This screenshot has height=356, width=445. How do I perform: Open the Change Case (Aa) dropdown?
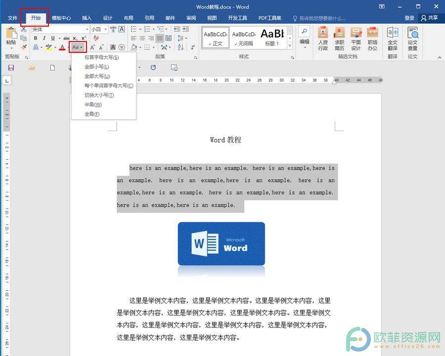coord(78,47)
